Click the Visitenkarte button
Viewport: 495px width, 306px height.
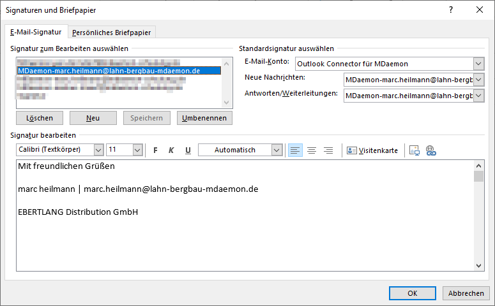[372, 150]
